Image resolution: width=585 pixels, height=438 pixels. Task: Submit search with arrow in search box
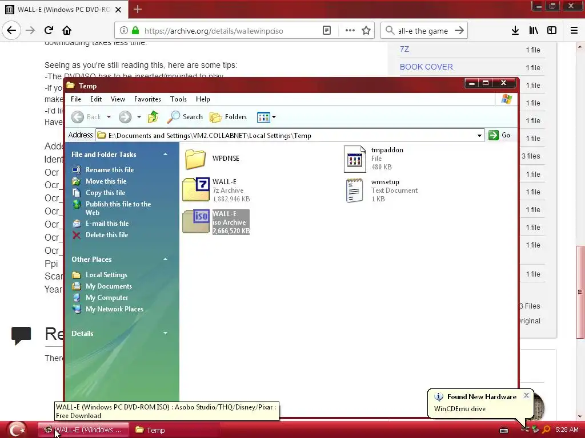459,31
